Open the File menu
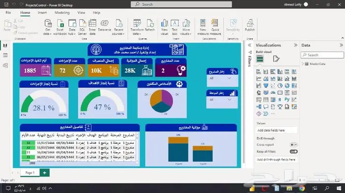345x193 pixels. [8, 12]
